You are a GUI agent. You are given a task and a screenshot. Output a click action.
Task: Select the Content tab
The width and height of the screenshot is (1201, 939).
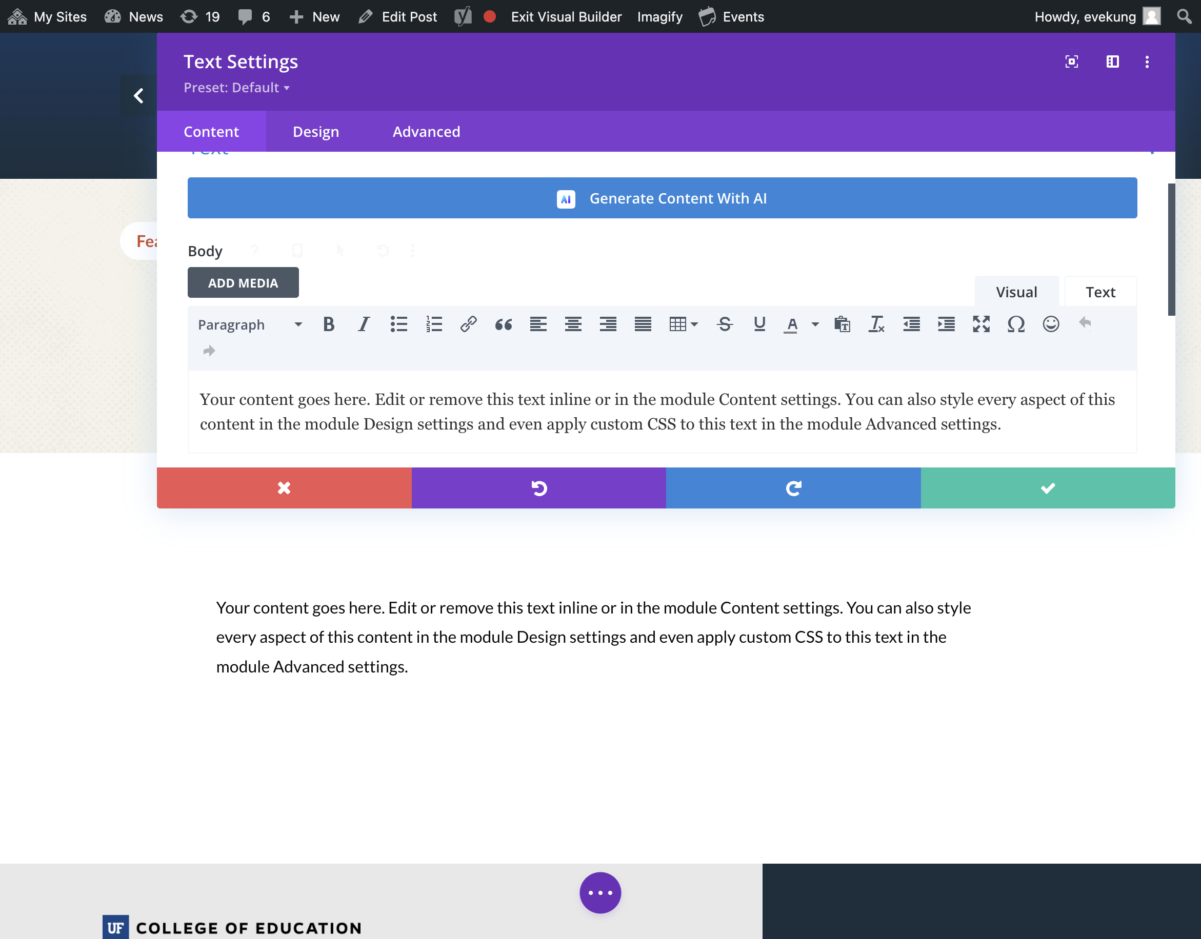(211, 131)
